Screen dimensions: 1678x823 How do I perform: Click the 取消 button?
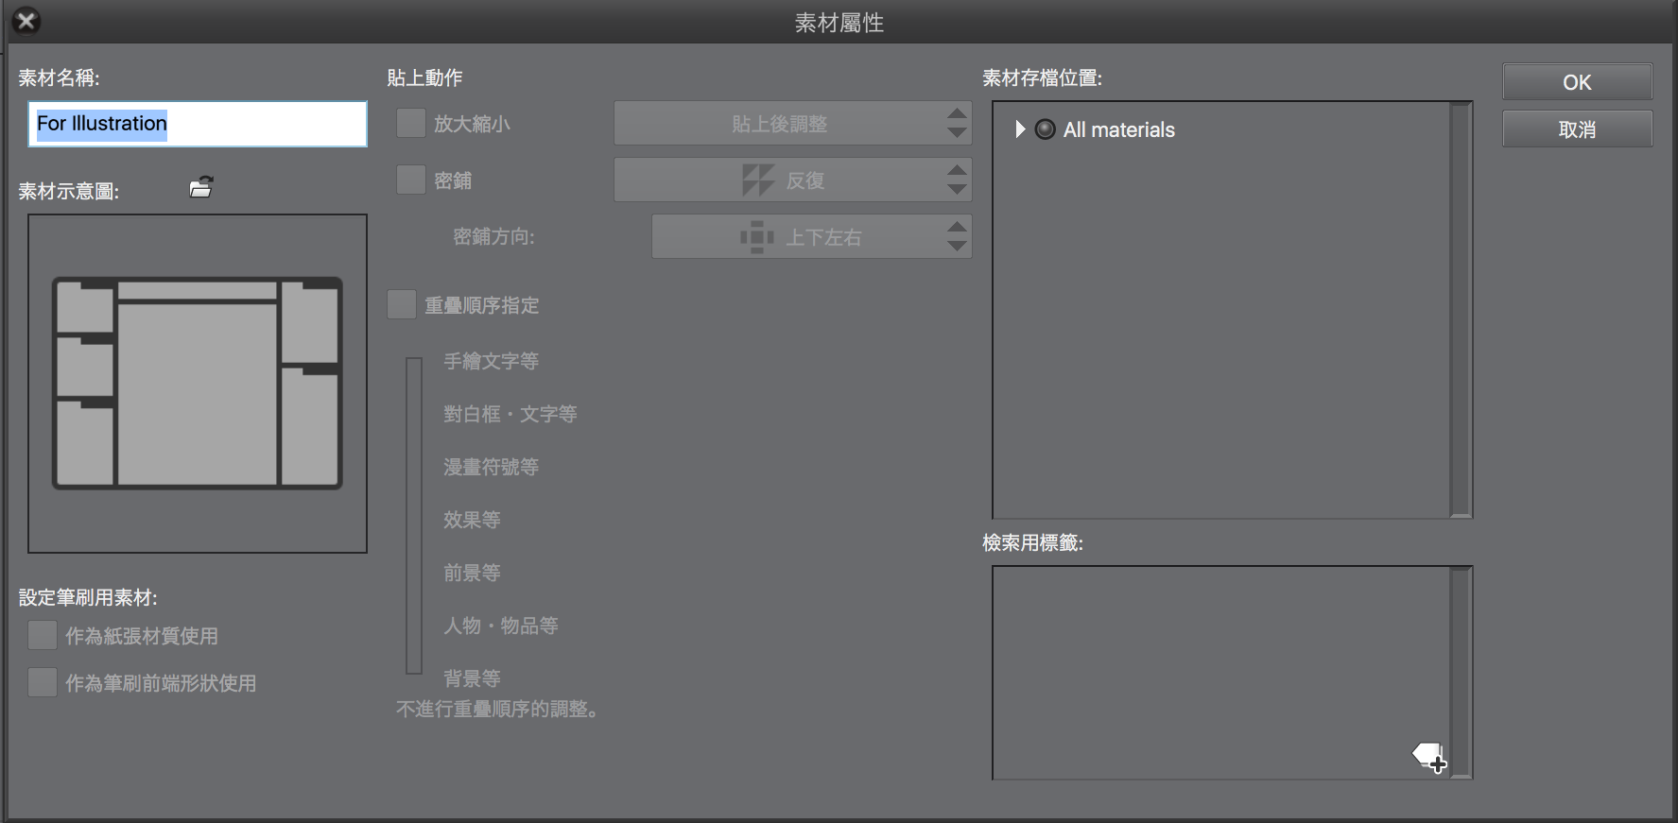[x=1577, y=129]
